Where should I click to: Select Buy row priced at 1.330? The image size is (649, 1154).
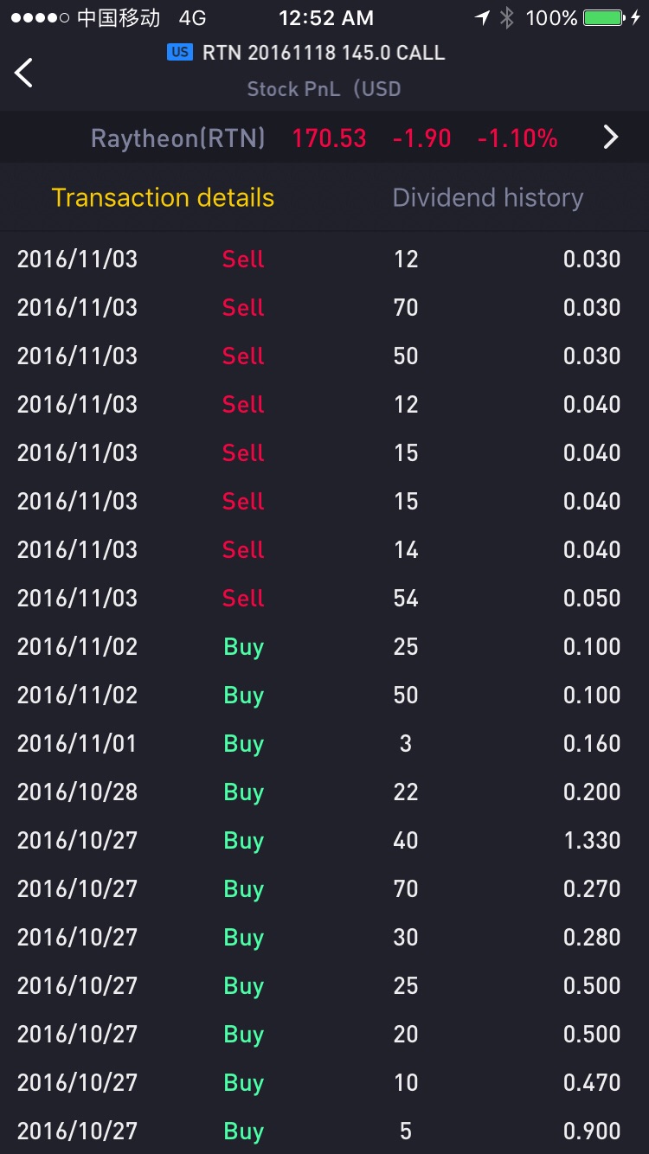(324, 840)
